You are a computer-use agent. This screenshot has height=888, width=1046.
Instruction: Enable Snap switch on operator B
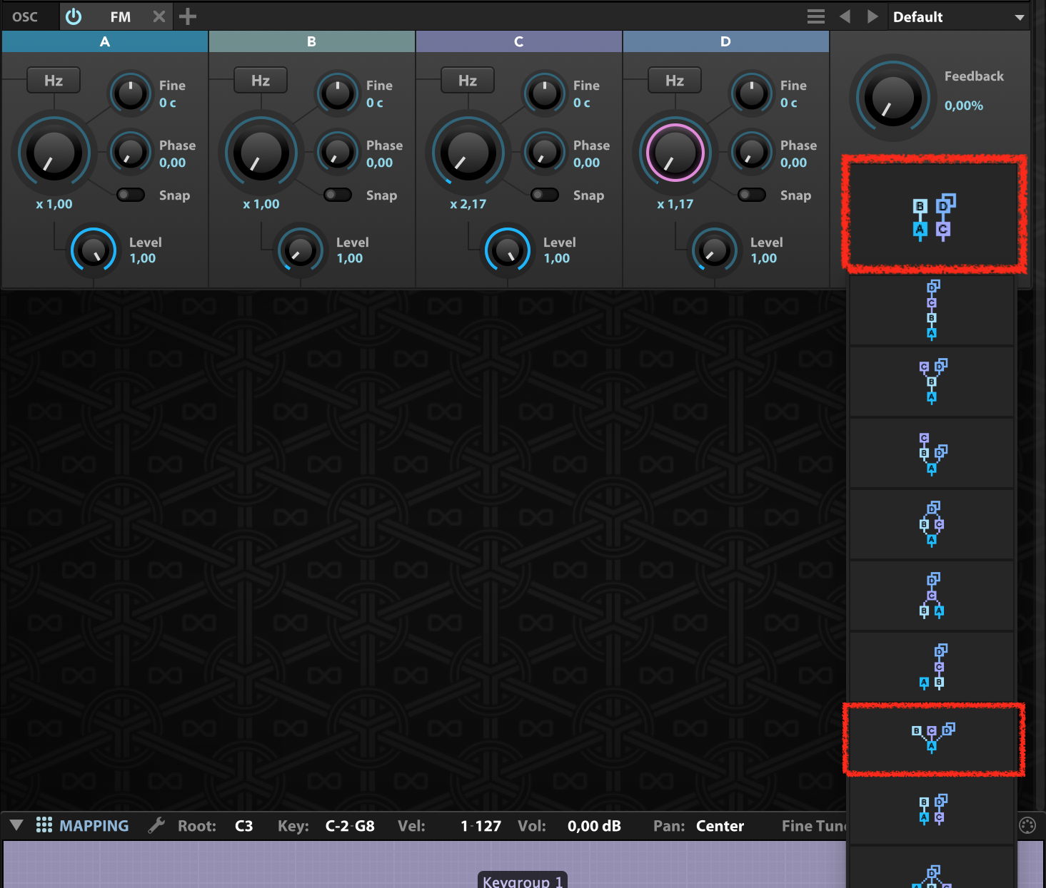(338, 195)
